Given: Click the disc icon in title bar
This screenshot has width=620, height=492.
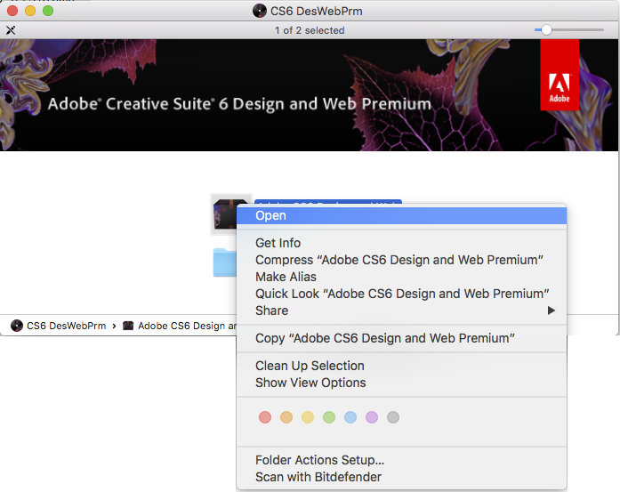Looking at the screenshot, I should point(260,11).
